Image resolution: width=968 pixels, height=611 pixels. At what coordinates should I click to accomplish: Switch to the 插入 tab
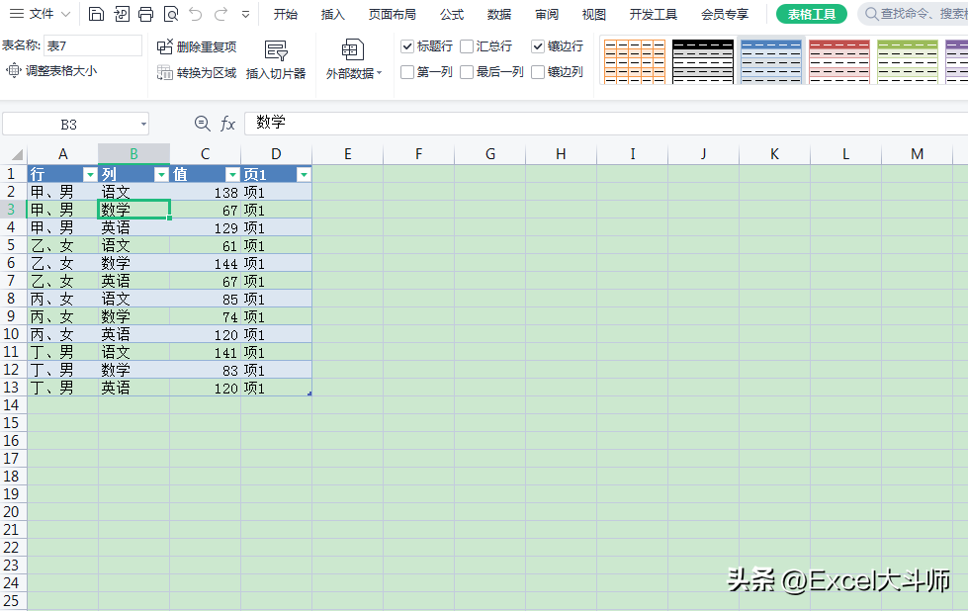[333, 14]
